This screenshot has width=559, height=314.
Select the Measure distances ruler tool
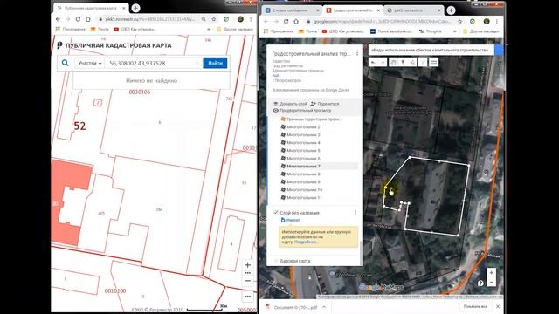coord(433,62)
